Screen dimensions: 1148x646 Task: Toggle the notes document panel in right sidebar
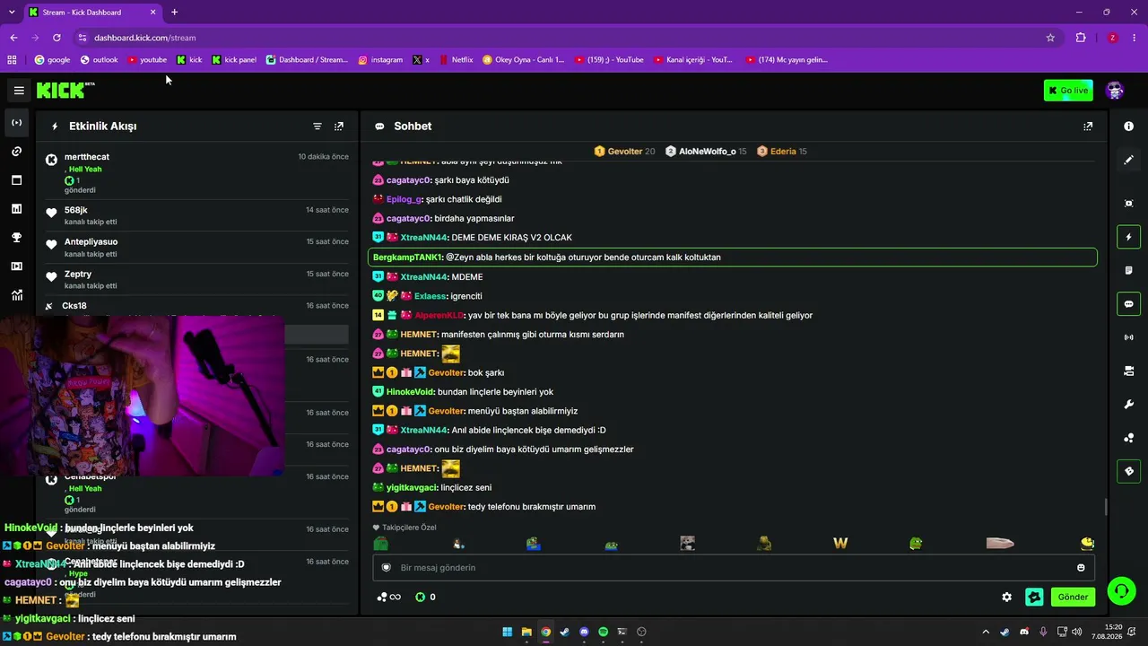coord(1128,270)
